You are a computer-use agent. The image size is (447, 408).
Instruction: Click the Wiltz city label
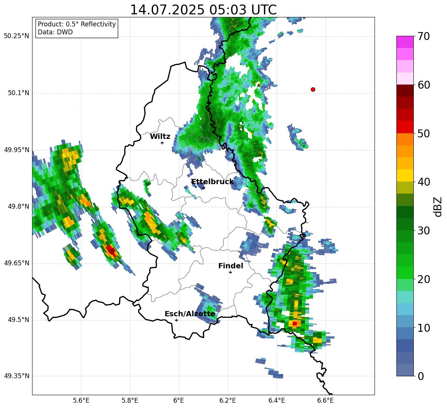pos(160,137)
